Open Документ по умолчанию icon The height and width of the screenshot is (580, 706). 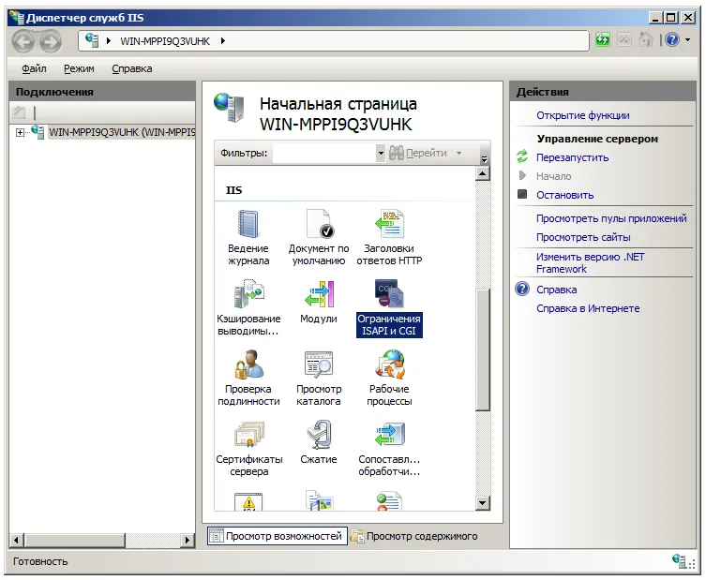click(319, 224)
